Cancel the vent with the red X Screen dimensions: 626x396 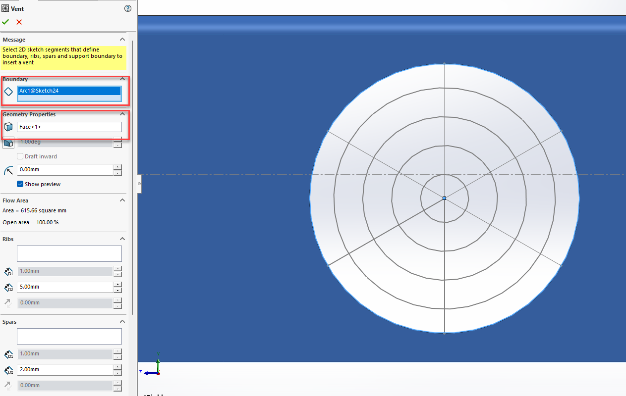pyautogui.click(x=19, y=22)
